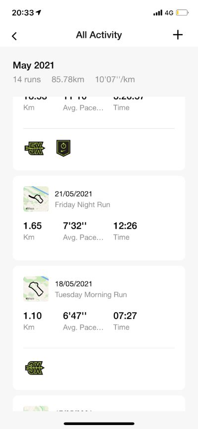Tap the 1.65 Km distance value
This screenshot has width=198, height=429.
(x=32, y=226)
